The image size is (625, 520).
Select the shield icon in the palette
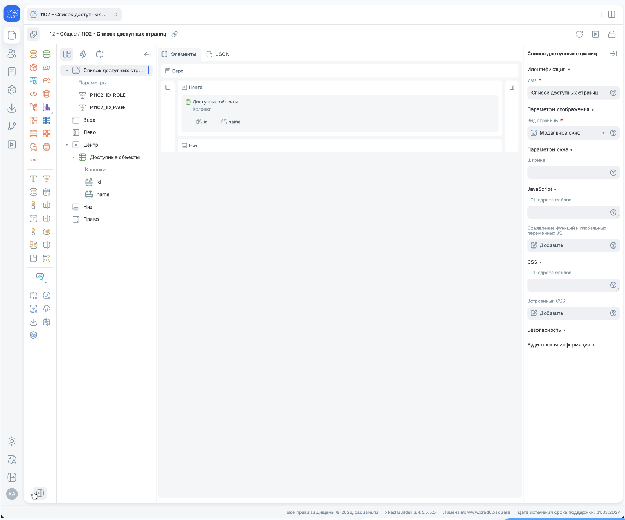pos(33,335)
